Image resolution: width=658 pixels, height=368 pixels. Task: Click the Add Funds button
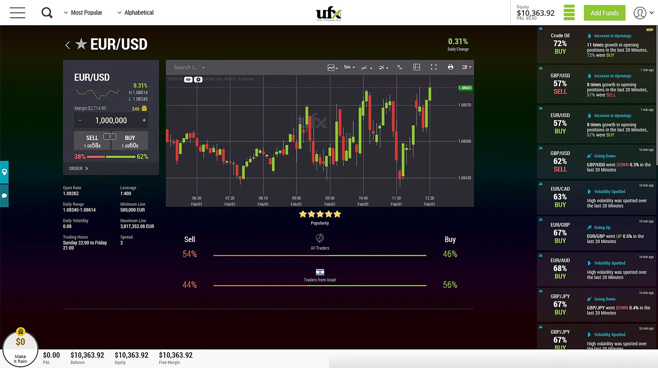tap(605, 12)
